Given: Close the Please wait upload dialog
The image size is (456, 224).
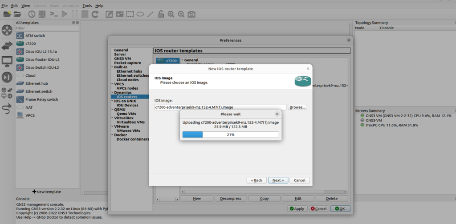Looking at the screenshot, I should 277,114.
